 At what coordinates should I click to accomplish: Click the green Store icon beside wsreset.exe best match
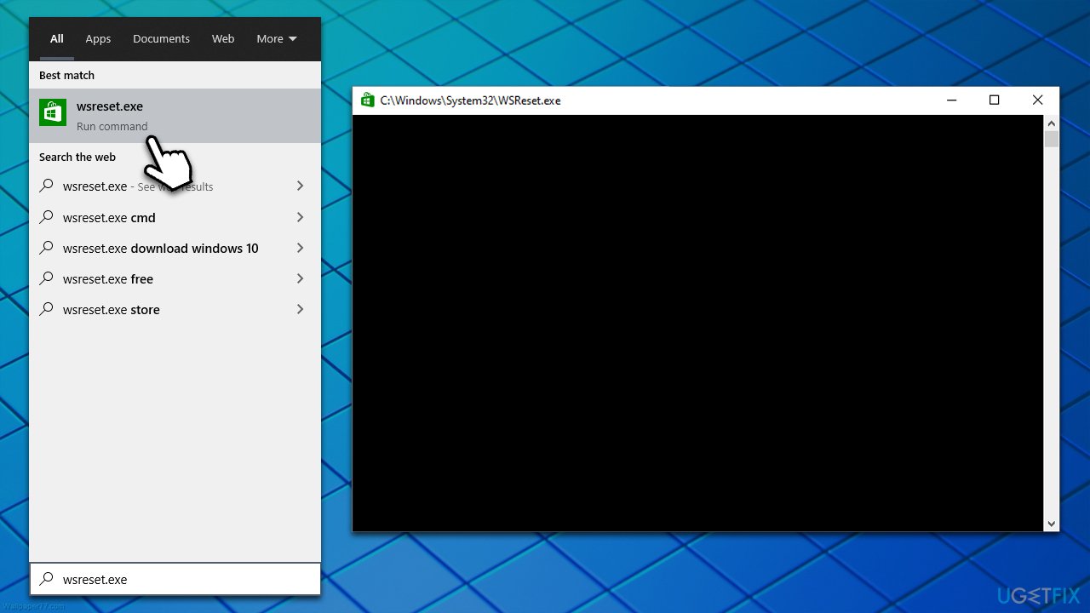53,112
